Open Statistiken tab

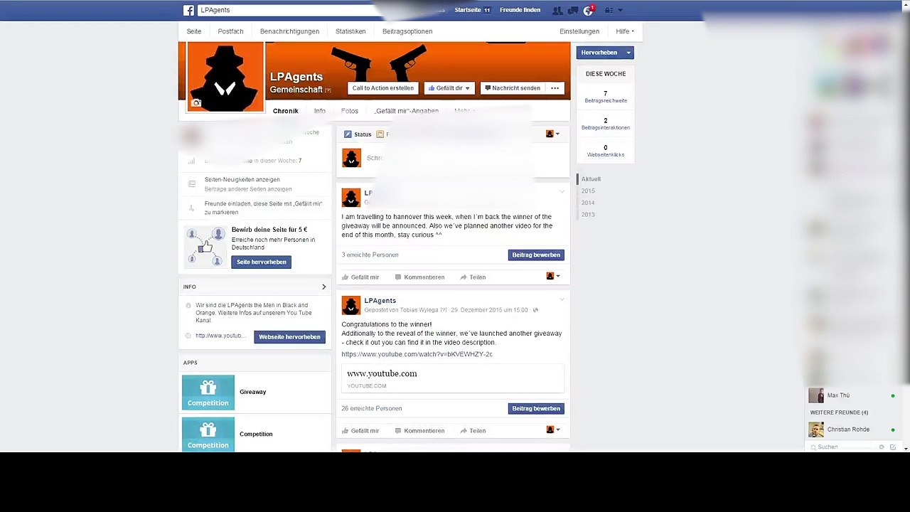350,31
